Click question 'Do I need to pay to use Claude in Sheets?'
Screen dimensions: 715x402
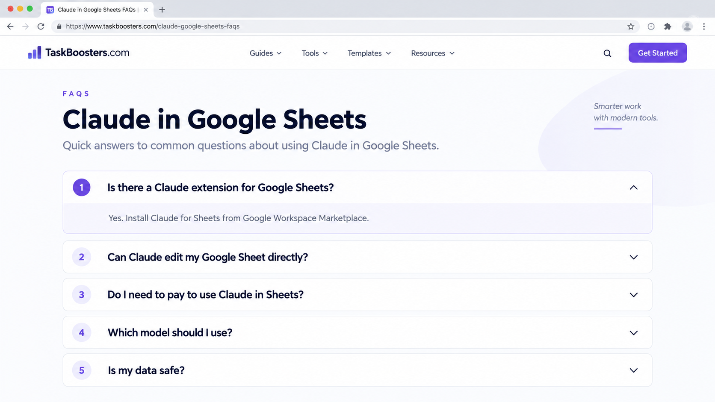tap(205, 295)
